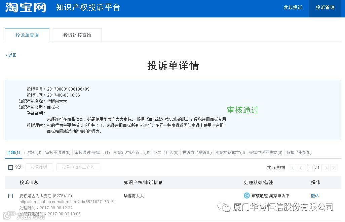The width and height of the screenshot is (345, 222).
Task: Check the row checkbox for 要你是因为太委屈
Action: tap(10, 196)
